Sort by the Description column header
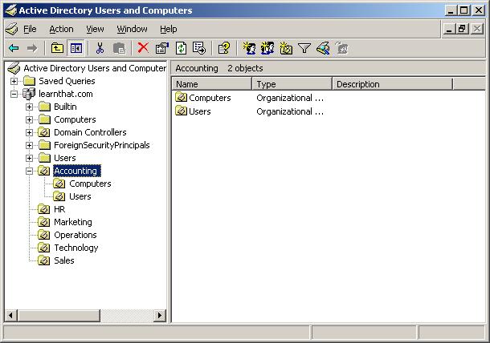 tap(393, 84)
